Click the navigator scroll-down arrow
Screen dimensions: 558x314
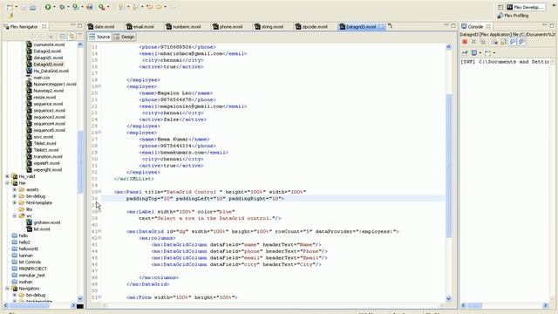click(x=80, y=298)
